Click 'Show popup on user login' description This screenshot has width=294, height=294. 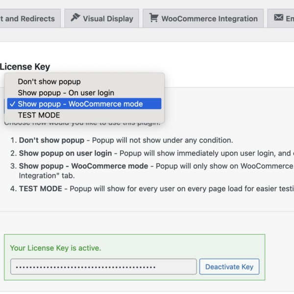(x=66, y=153)
